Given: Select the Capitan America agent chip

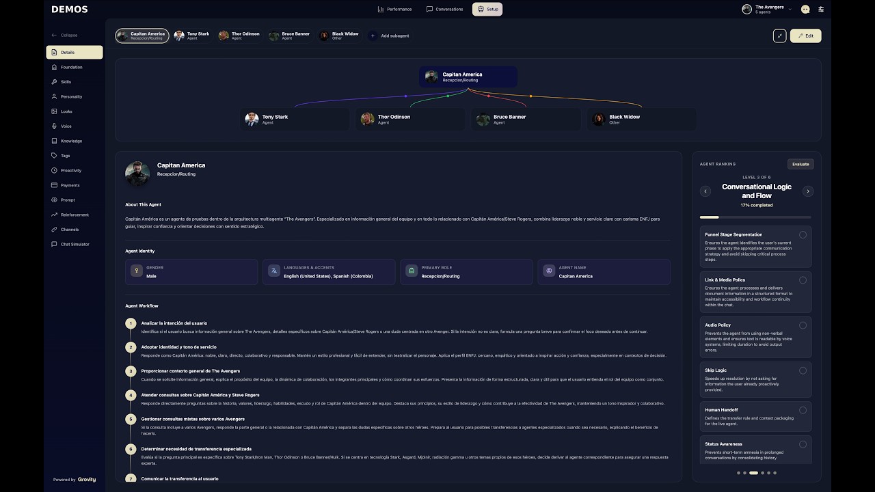Looking at the screenshot, I should pos(142,36).
